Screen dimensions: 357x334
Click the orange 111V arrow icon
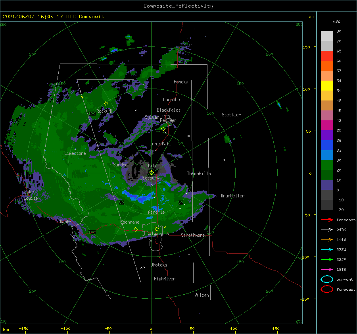coord(327,239)
